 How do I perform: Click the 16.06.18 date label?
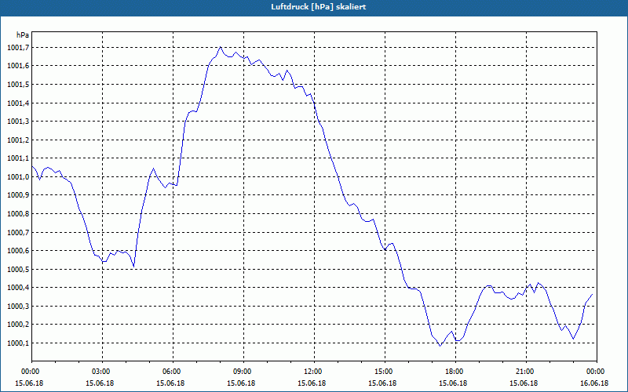pos(594,383)
